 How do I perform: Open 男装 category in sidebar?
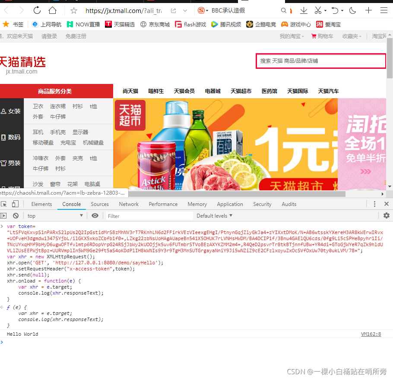[x=10, y=163]
